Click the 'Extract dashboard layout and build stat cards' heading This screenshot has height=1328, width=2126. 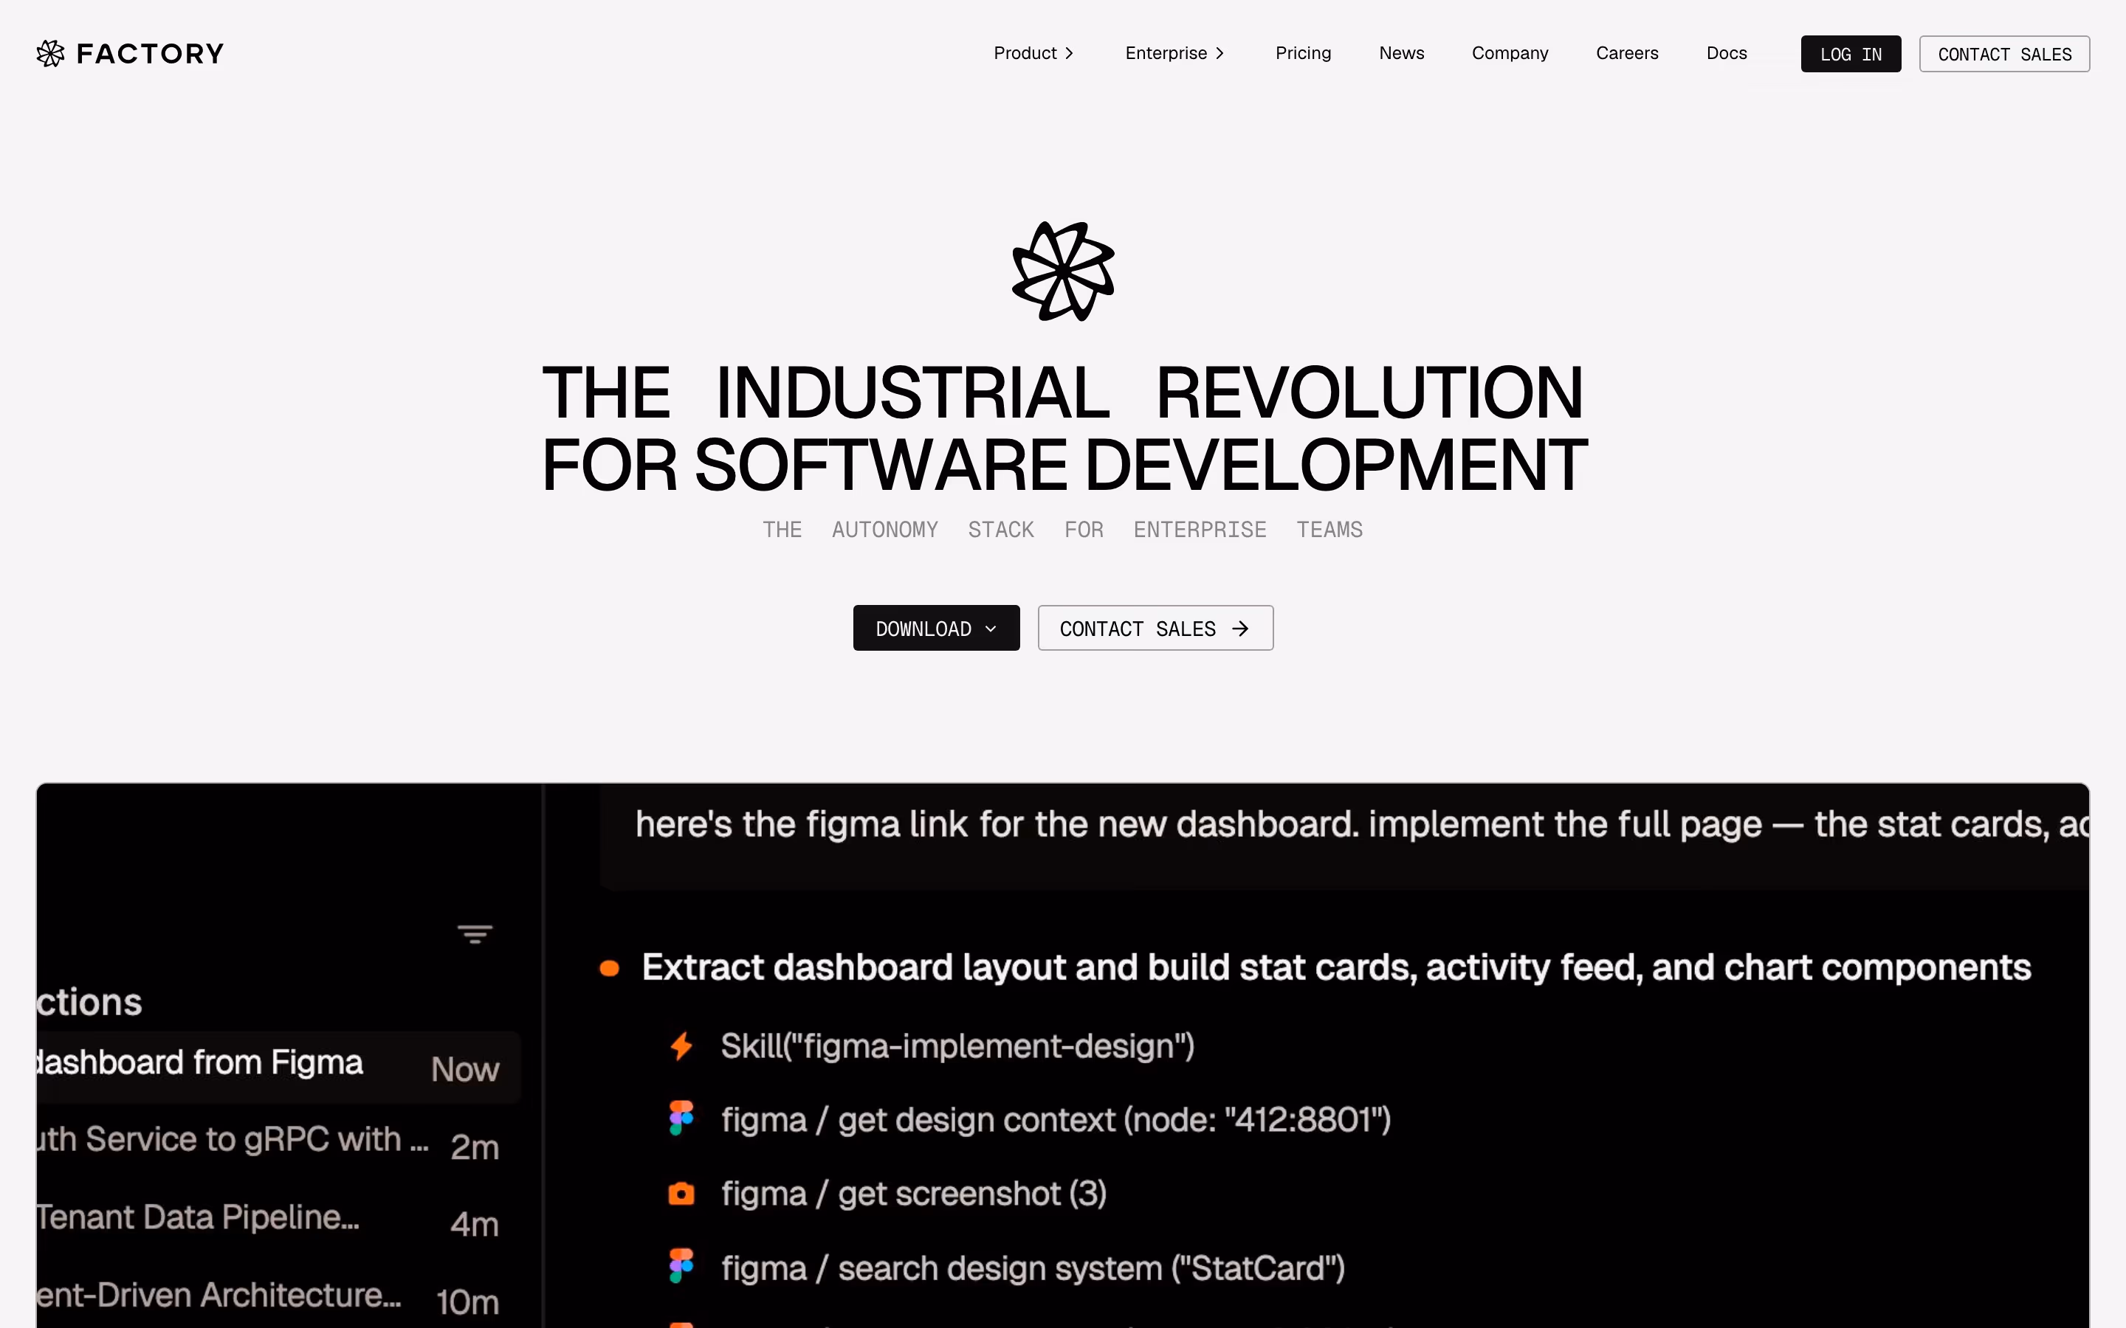(x=1336, y=968)
